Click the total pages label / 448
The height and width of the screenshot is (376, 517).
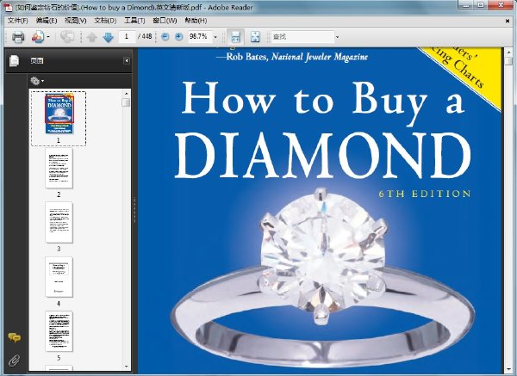coord(145,36)
